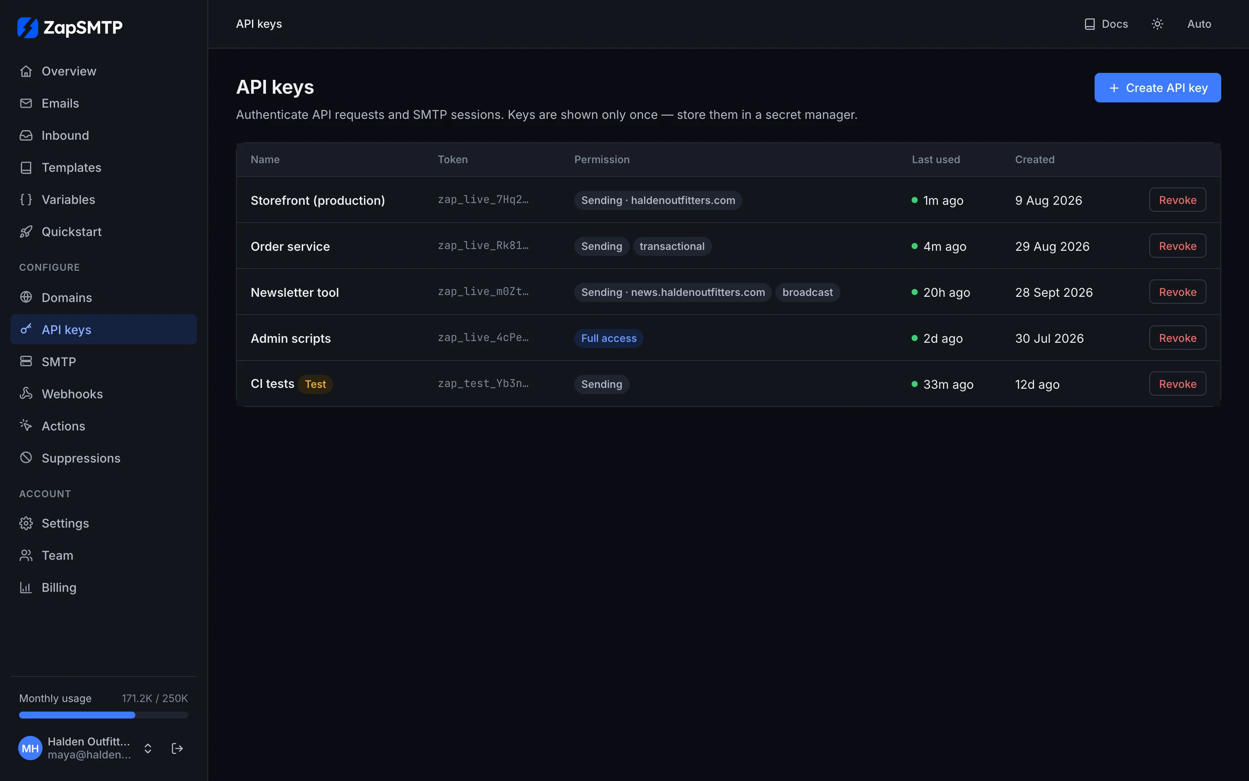This screenshot has height=781, width=1249.
Task: Navigate to Domains
Action: (x=103, y=298)
